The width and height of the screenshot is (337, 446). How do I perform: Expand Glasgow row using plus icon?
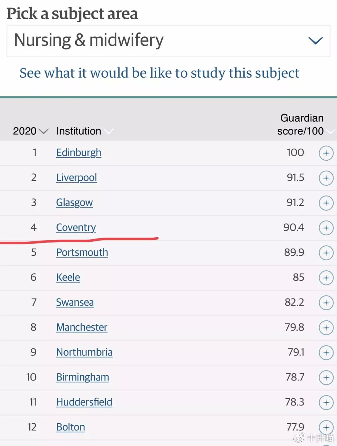point(326,203)
